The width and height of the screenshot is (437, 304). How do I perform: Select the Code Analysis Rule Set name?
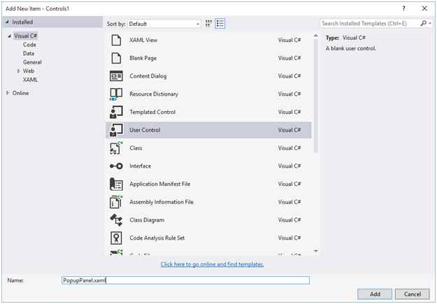click(157, 238)
